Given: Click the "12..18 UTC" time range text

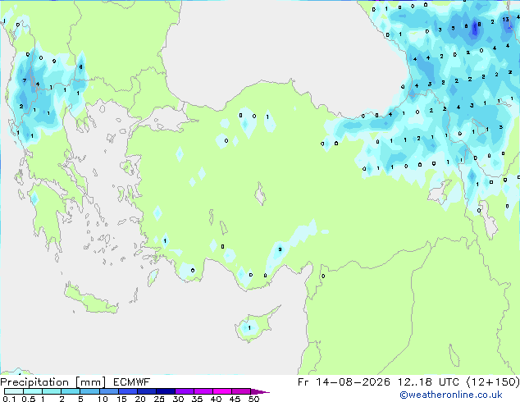Looking at the screenshot, I should 428,382.
